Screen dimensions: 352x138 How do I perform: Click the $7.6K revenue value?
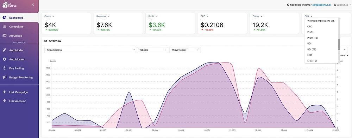(104, 25)
